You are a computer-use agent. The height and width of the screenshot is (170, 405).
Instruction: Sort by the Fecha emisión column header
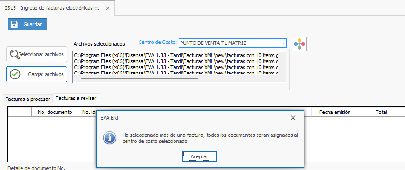click(335, 112)
